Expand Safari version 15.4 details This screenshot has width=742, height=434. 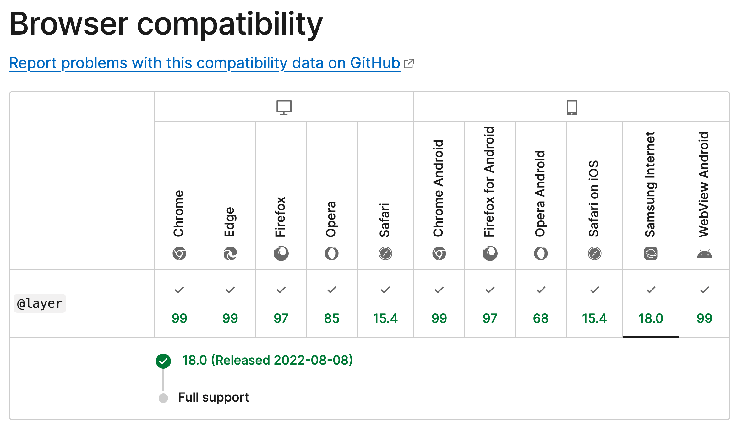point(385,318)
